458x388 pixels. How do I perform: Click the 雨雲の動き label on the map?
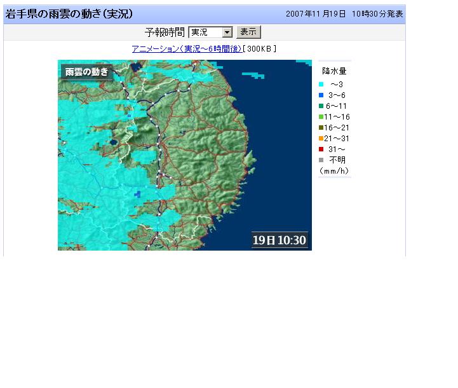click(x=86, y=72)
